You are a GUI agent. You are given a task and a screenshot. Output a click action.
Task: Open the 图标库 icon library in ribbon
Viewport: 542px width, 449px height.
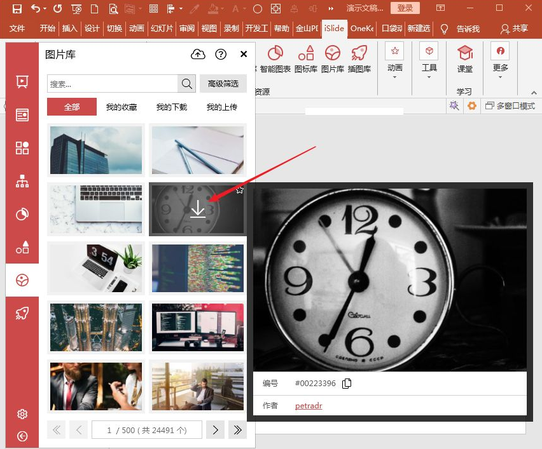(306, 60)
